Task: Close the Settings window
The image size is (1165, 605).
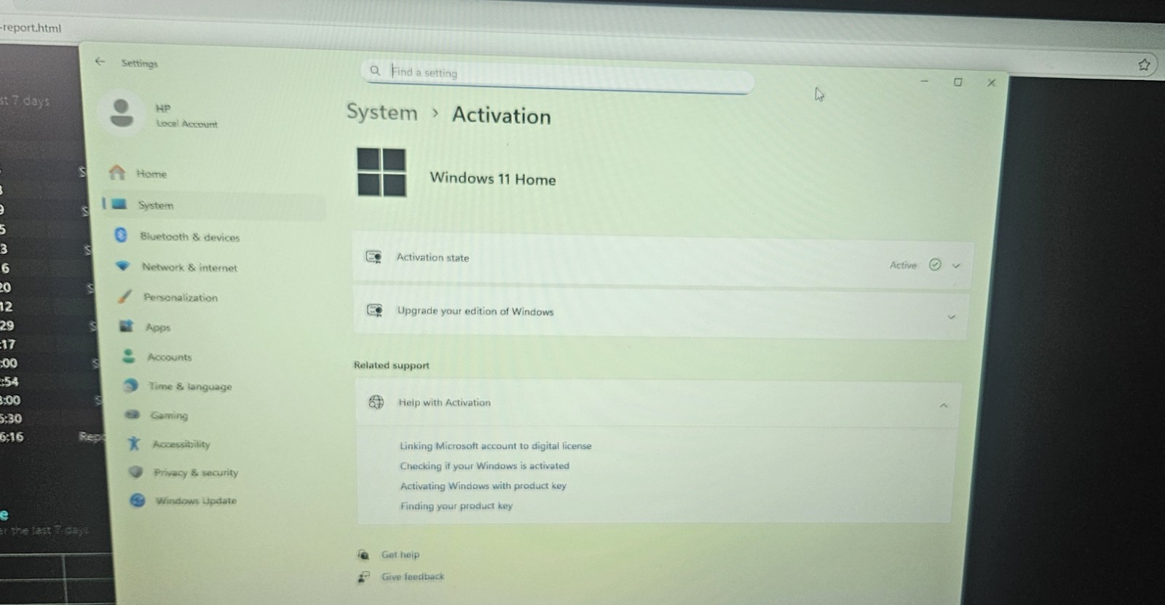Action: pyautogui.click(x=991, y=82)
